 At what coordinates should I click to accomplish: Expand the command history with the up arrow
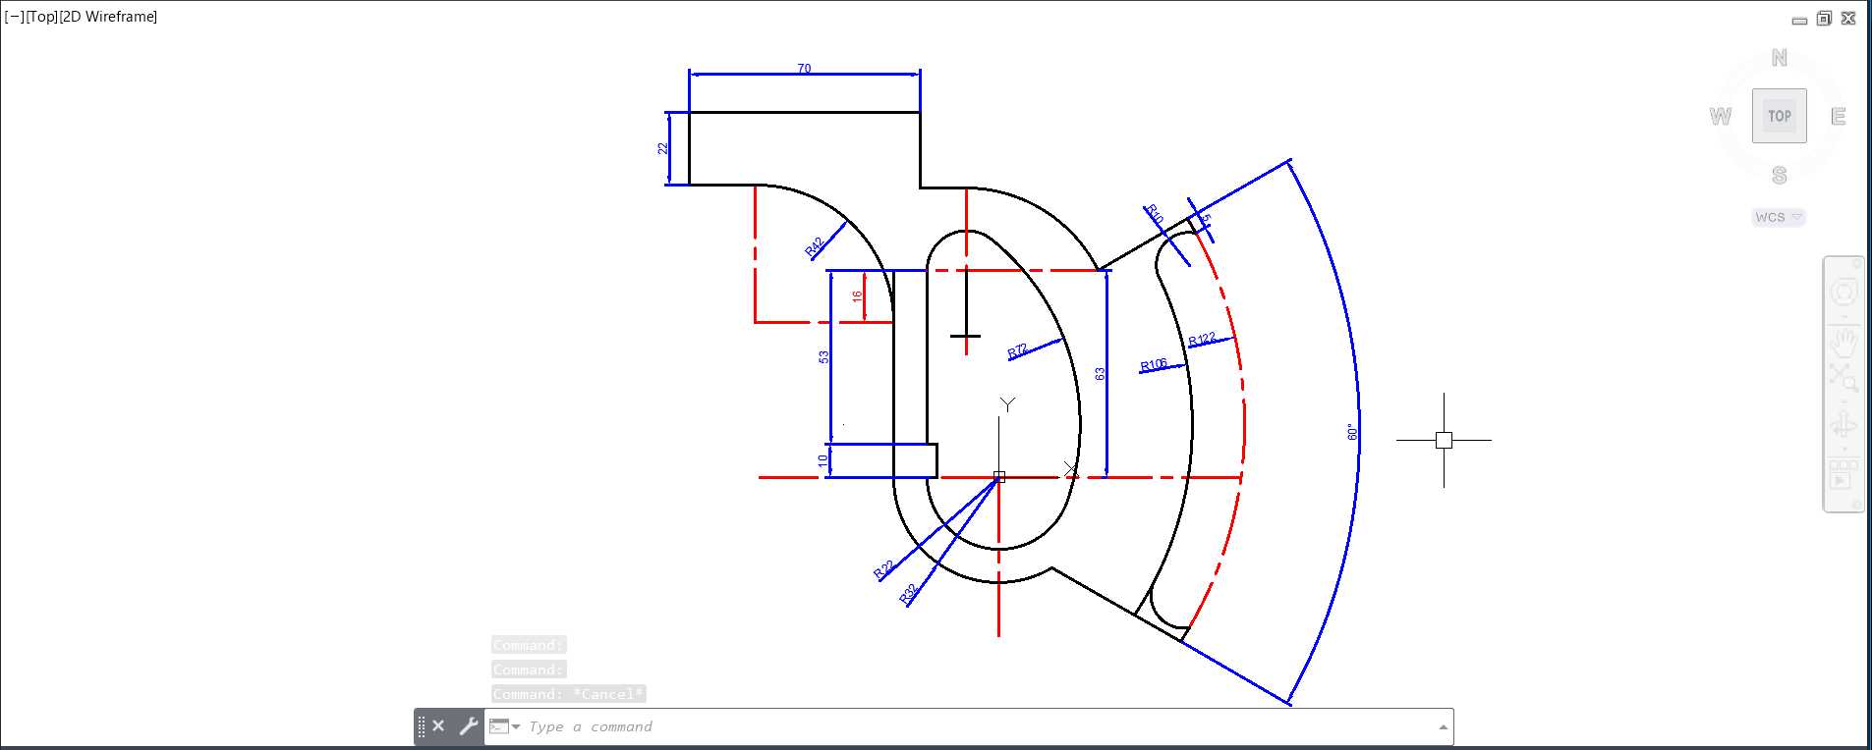click(1443, 726)
